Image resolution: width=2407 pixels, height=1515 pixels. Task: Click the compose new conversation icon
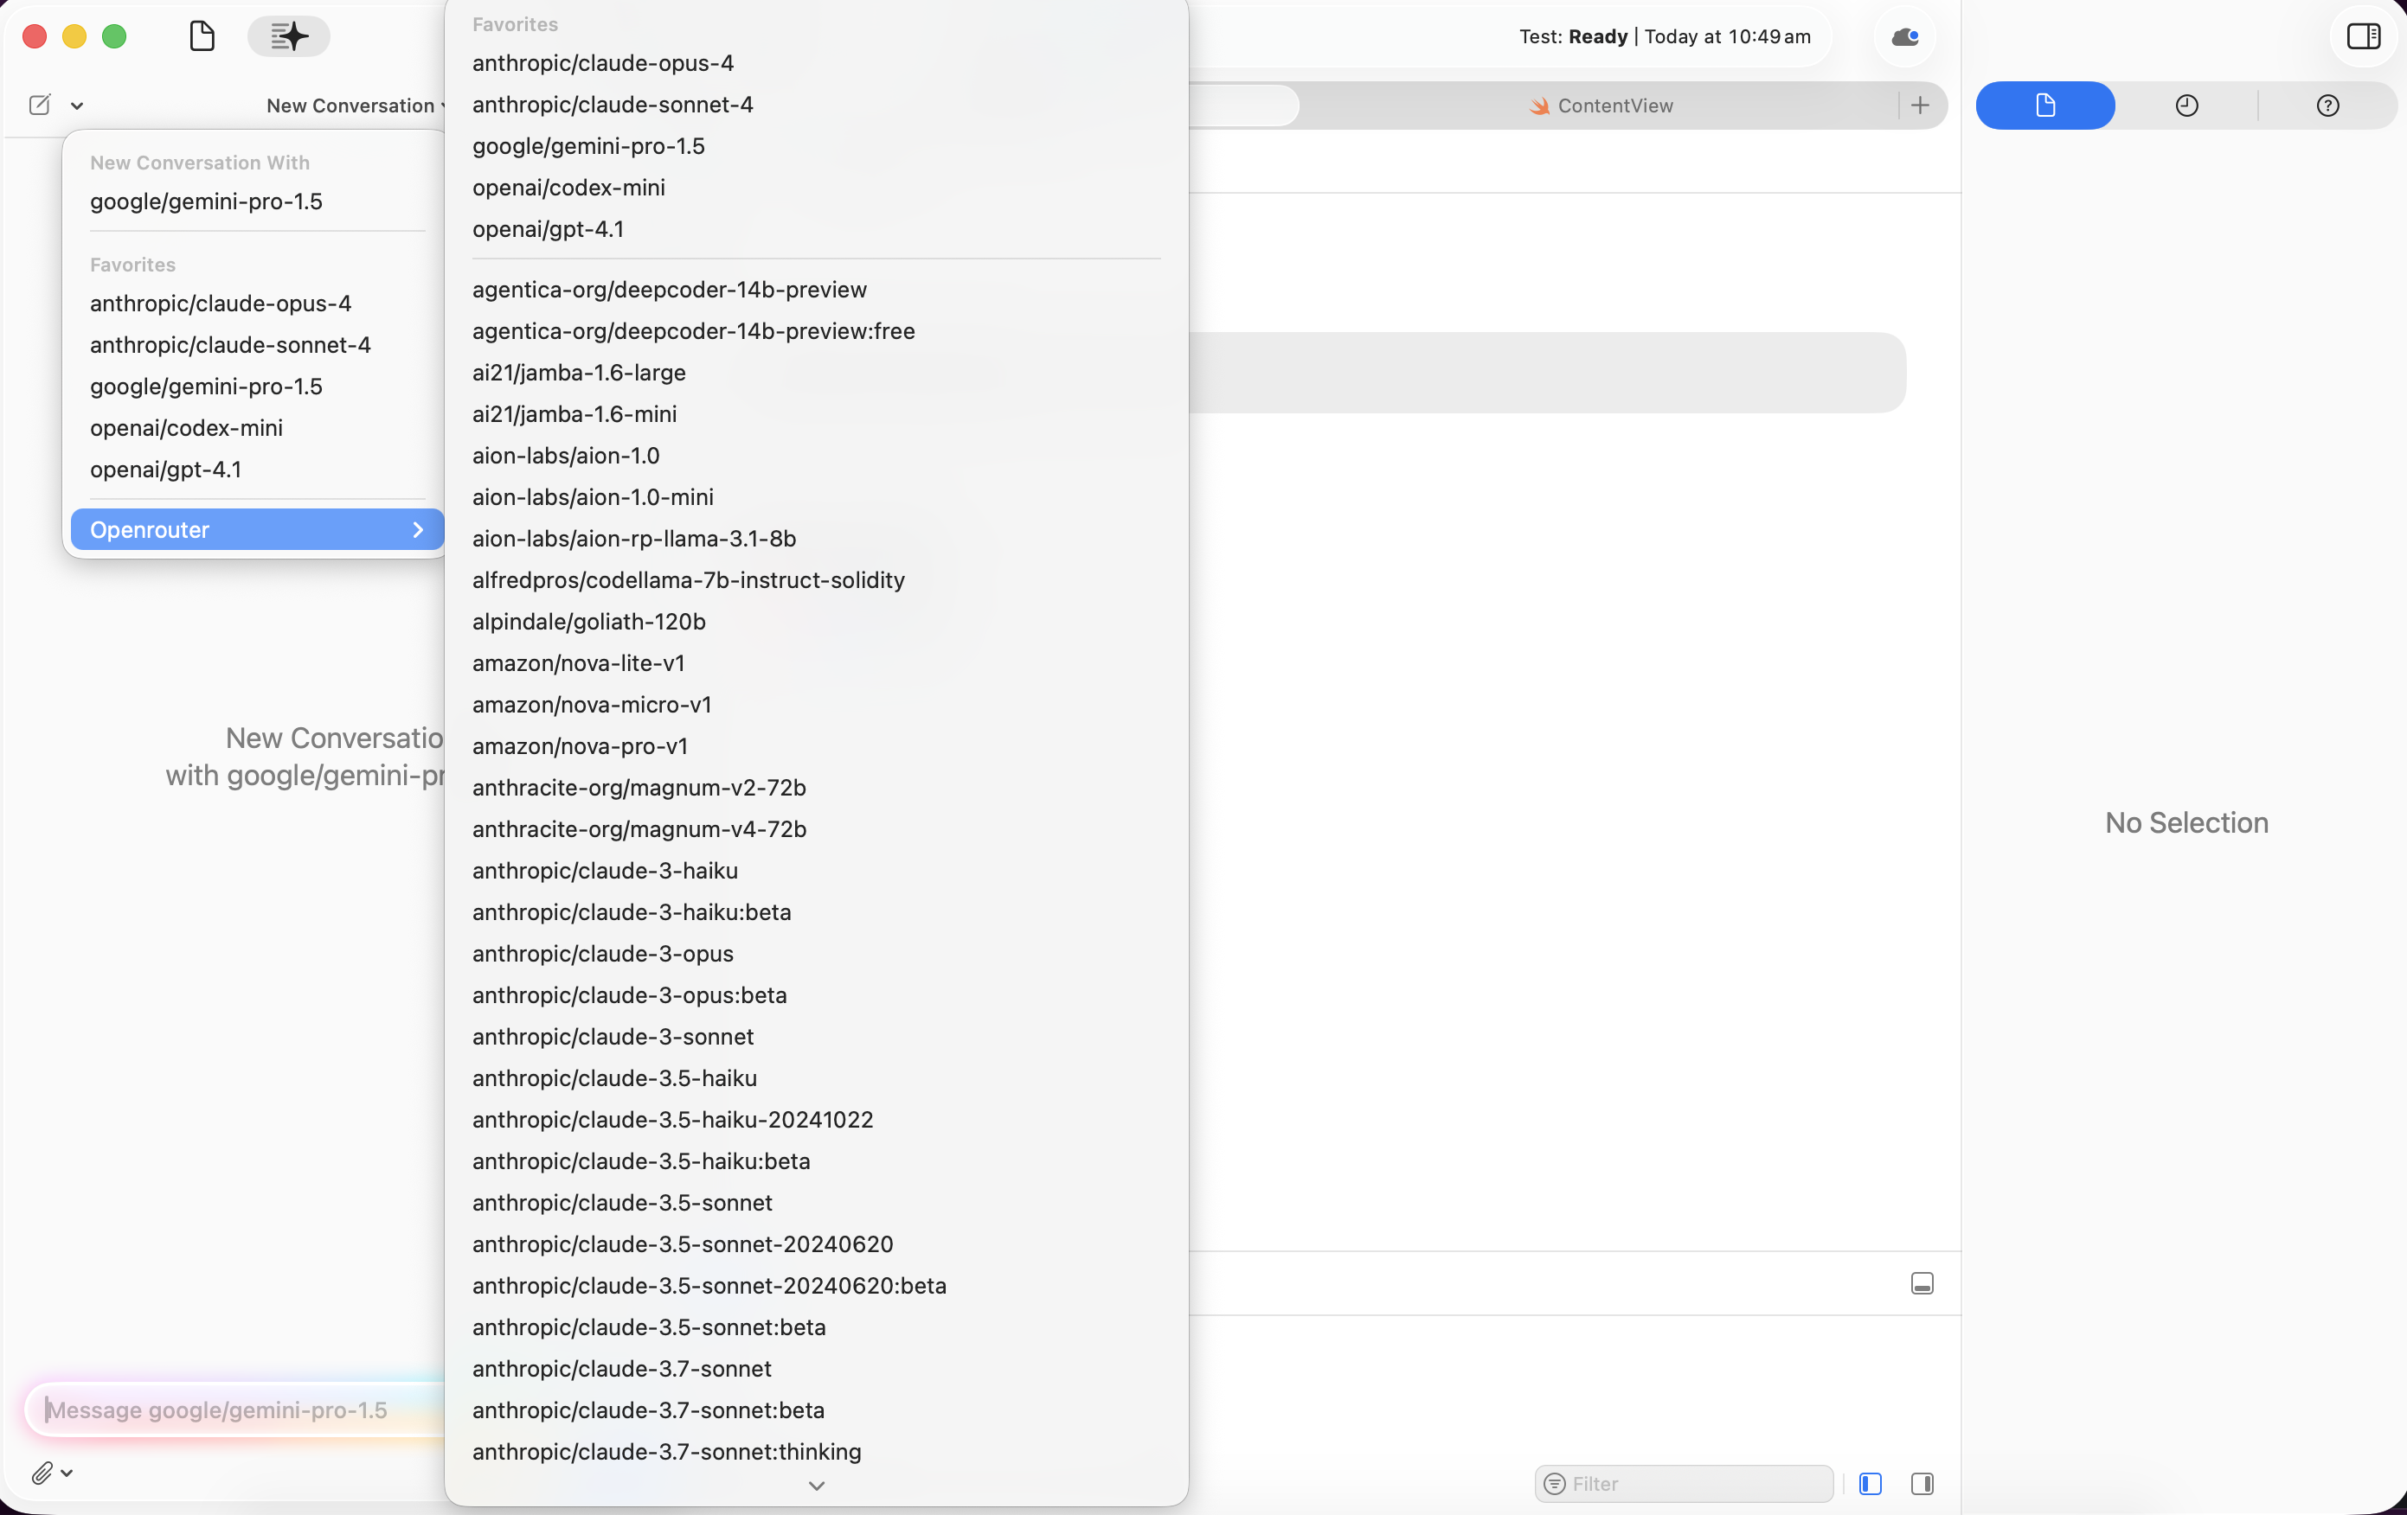pyautogui.click(x=38, y=104)
